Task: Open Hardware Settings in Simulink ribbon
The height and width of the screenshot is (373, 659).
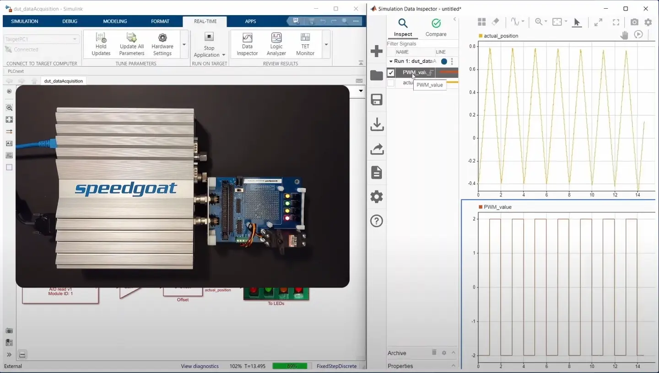Action: (x=162, y=44)
